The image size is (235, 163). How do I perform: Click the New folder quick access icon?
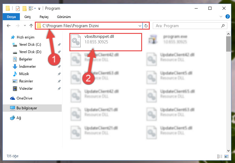24,8
